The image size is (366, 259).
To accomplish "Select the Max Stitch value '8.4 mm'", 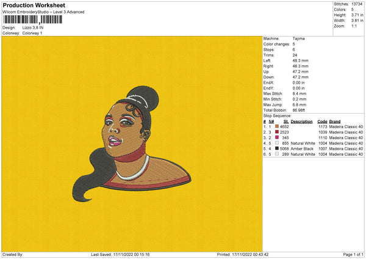I will tap(300, 93).
